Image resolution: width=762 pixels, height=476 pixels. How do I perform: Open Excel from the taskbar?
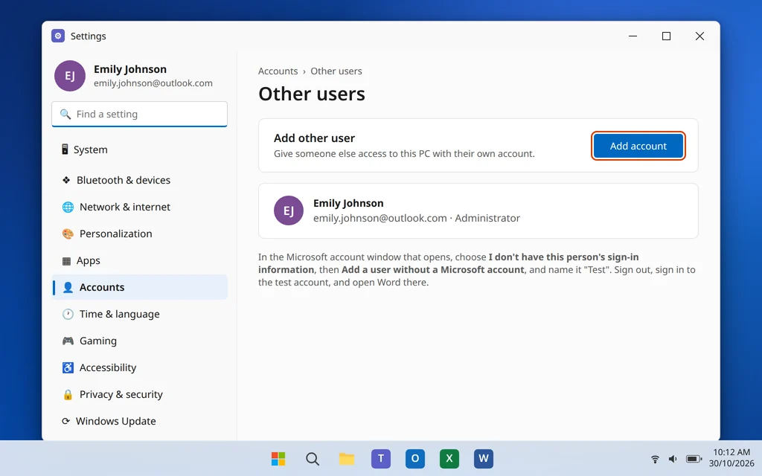pyautogui.click(x=449, y=458)
